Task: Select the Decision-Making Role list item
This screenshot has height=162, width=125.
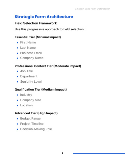Action: tap(36, 129)
